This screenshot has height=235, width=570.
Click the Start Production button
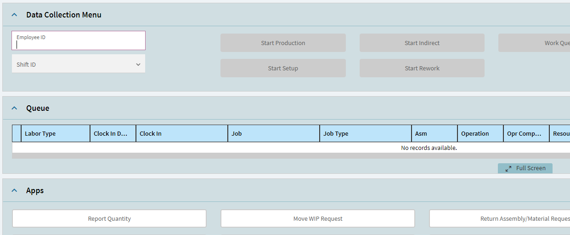click(283, 43)
